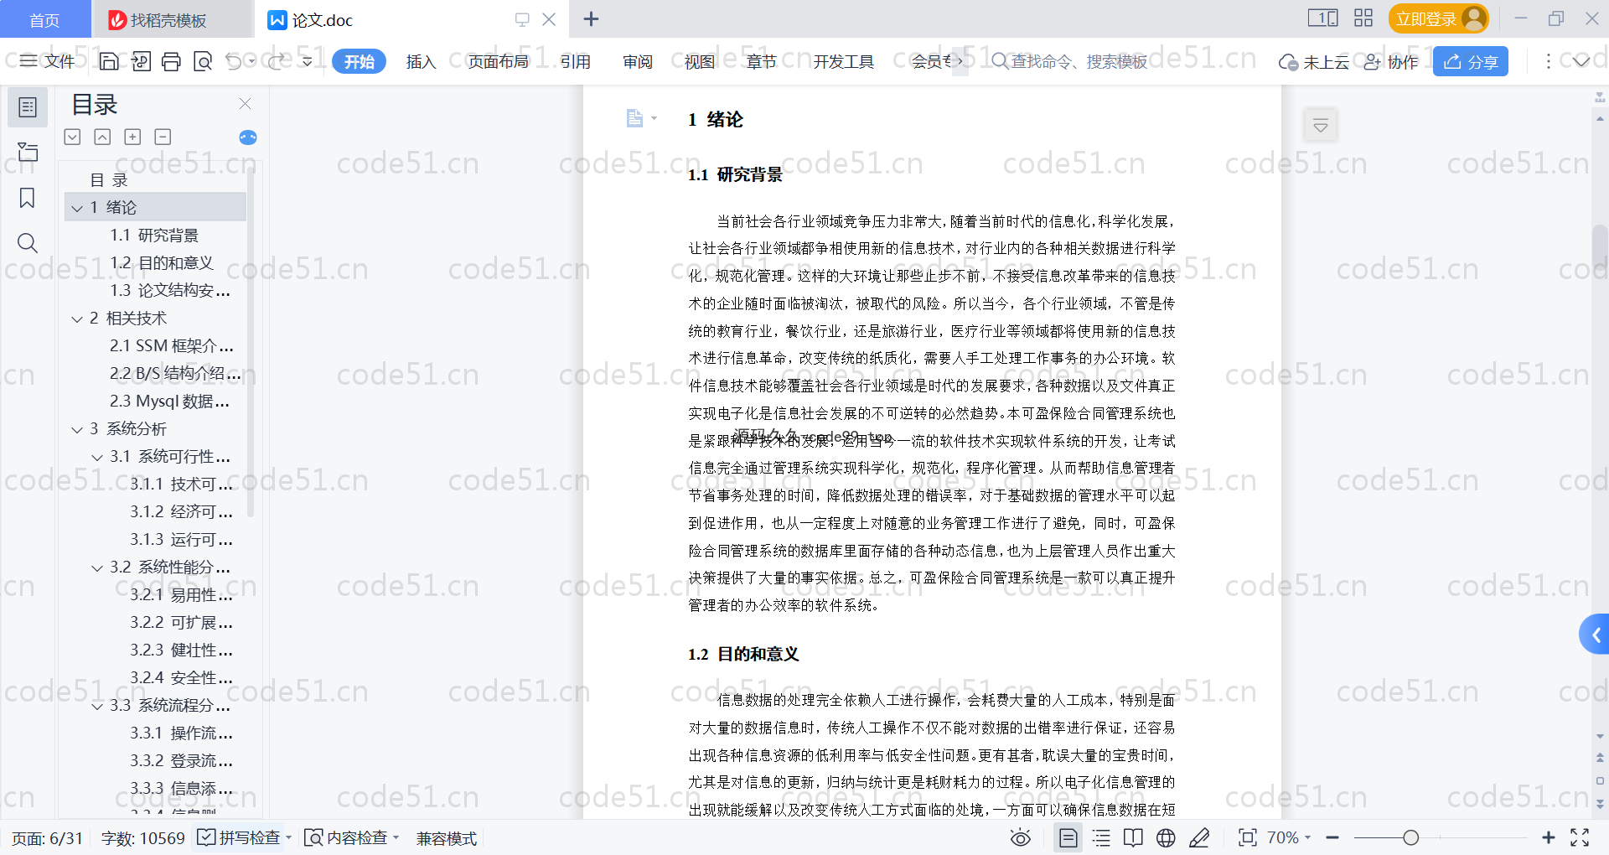Click the 协作 collaboration button
Image resolution: width=1609 pixels, height=855 pixels.
pyautogui.click(x=1391, y=61)
